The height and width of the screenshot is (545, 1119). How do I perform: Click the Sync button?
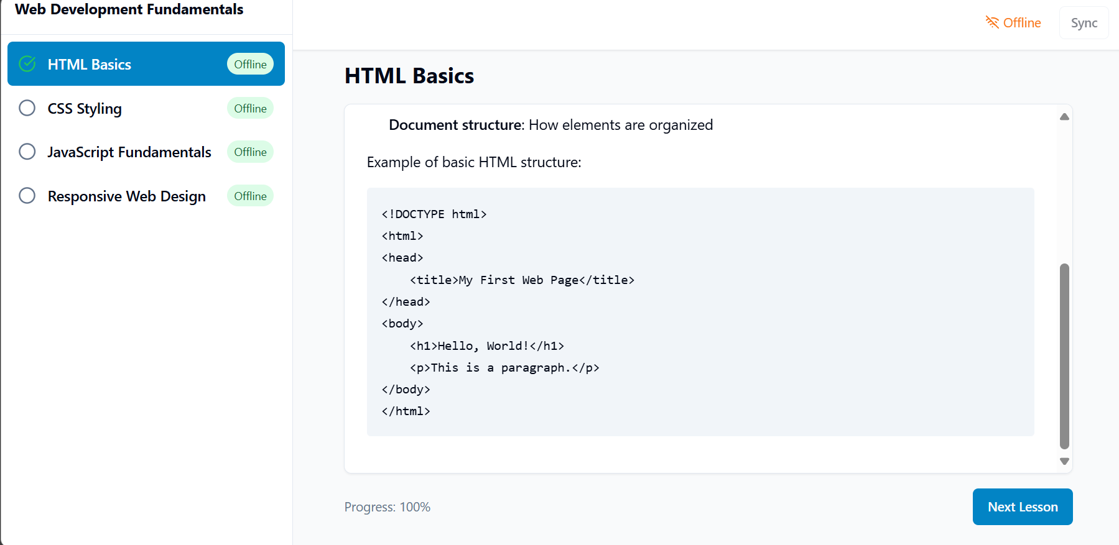[1084, 23]
